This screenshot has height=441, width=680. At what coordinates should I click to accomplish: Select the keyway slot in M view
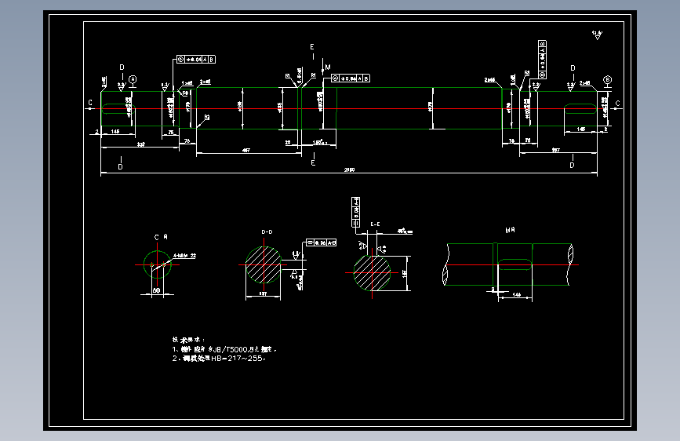[x=515, y=264]
